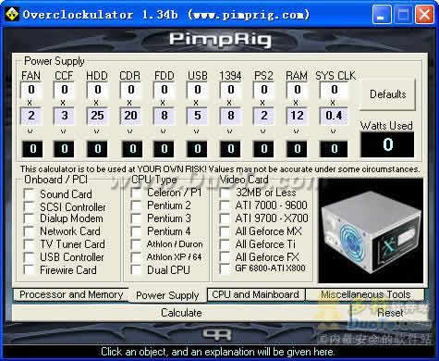
Task: Toggle the Dual CPU checkbox
Action: point(136,270)
